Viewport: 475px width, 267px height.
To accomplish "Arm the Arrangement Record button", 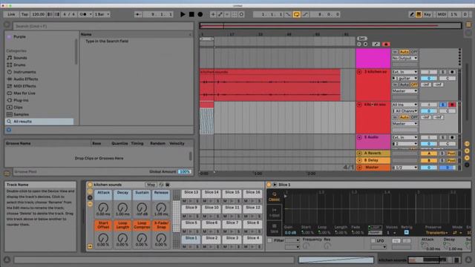I will point(200,14).
